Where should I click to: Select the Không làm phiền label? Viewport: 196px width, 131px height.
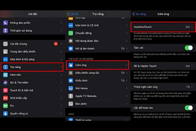[x=20, y=23]
